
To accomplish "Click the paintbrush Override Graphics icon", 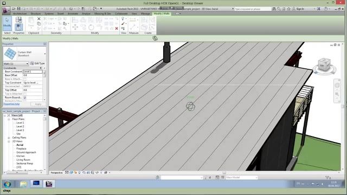I will [x=123, y=24].
